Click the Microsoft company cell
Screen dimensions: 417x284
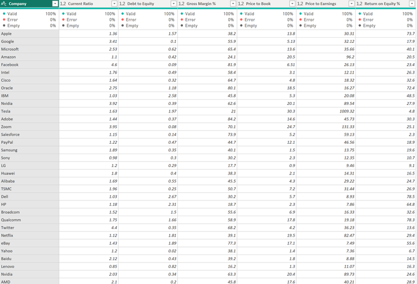point(29,49)
